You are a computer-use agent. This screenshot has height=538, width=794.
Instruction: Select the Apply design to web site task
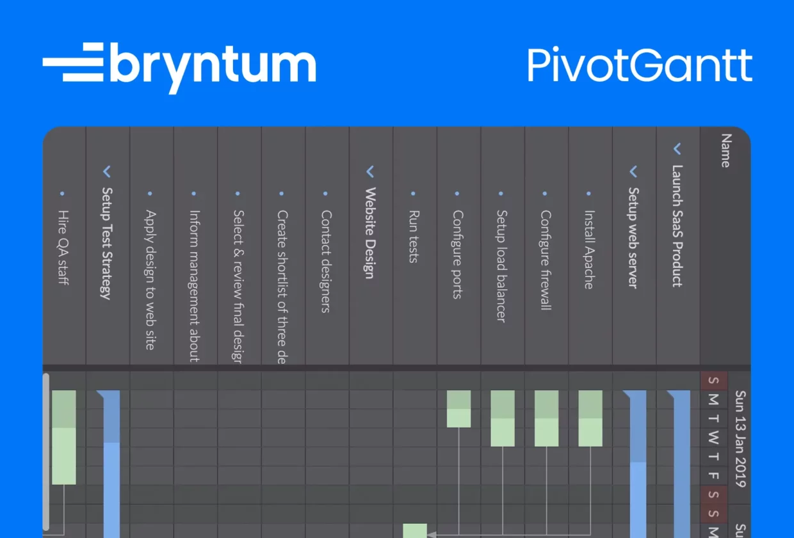(x=152, y=246)
